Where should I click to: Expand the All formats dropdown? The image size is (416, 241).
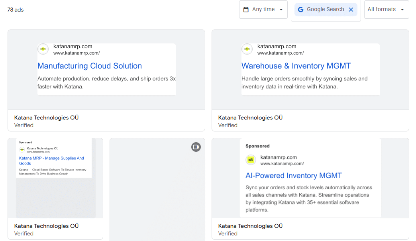click(x=382, y=10)
